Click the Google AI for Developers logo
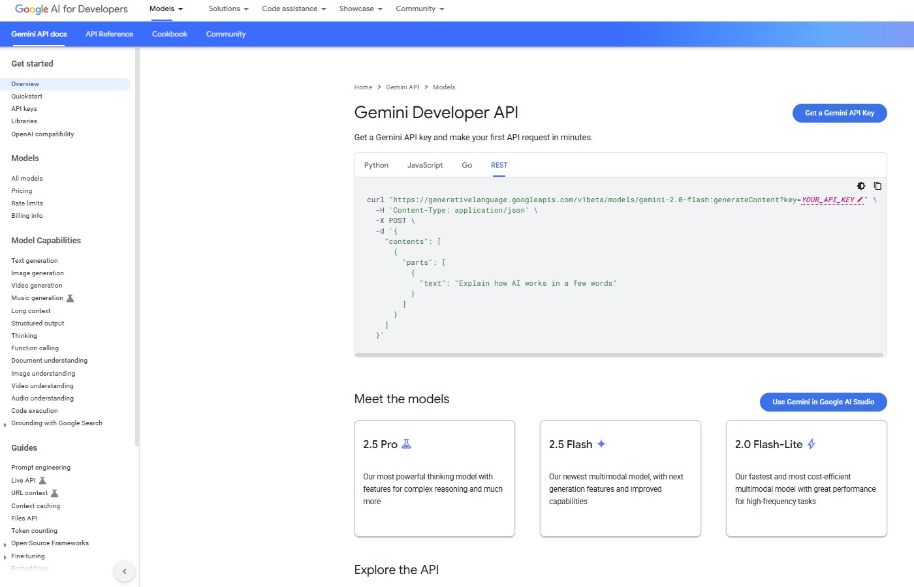The width and height of the screenshot is (914, 587). [71, 9]
